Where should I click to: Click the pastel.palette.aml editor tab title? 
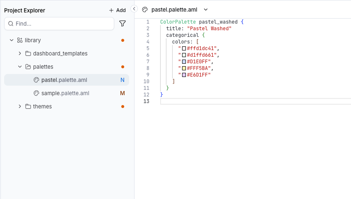174,10
